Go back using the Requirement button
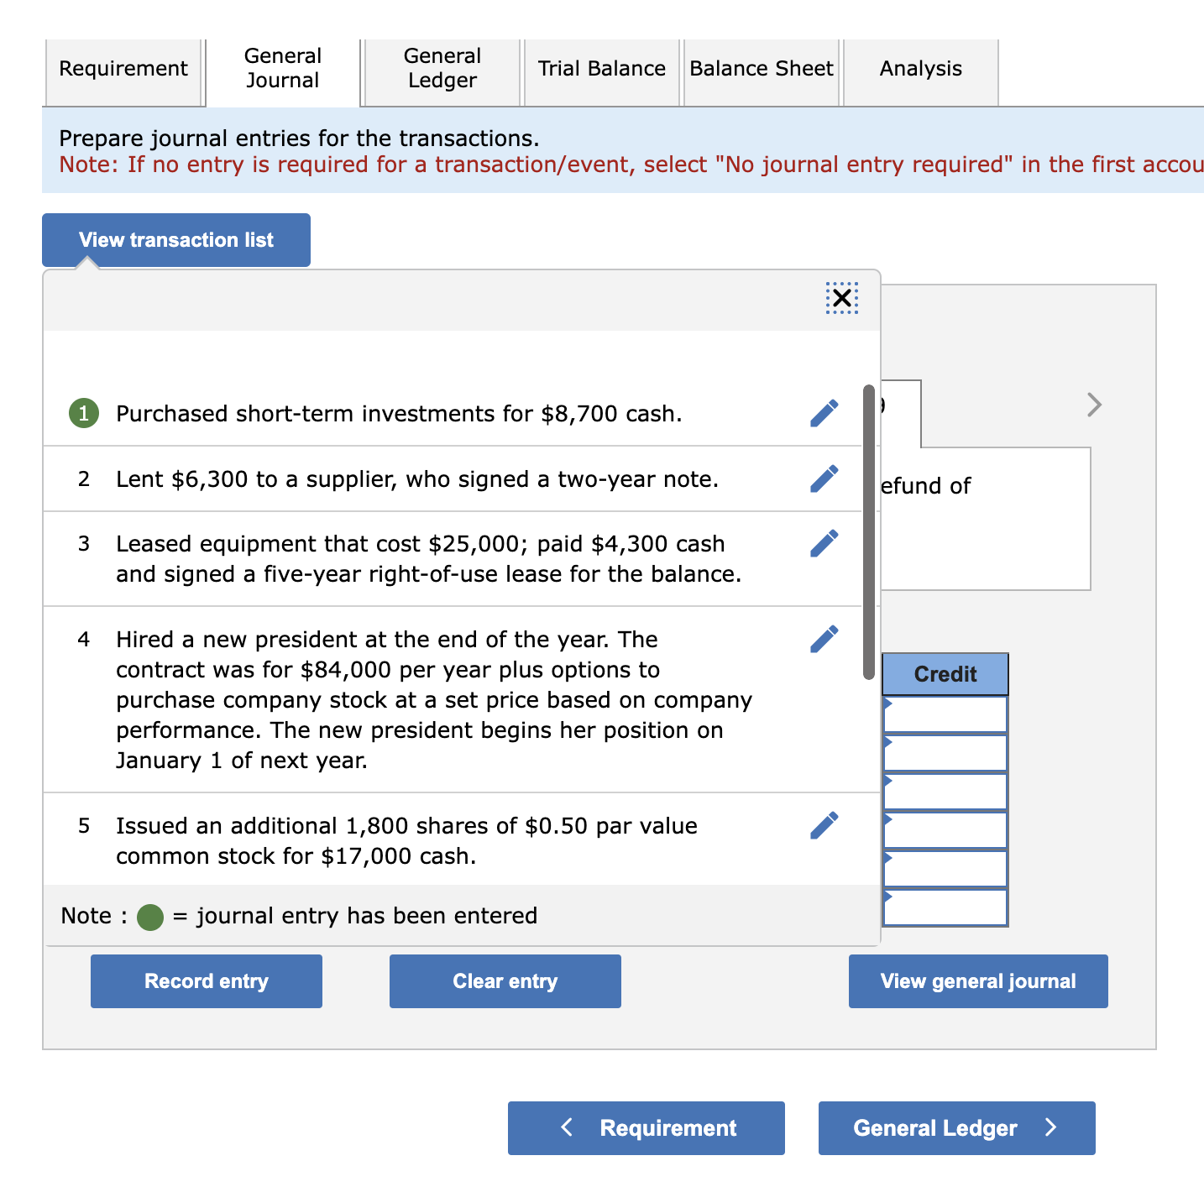 646,1128
